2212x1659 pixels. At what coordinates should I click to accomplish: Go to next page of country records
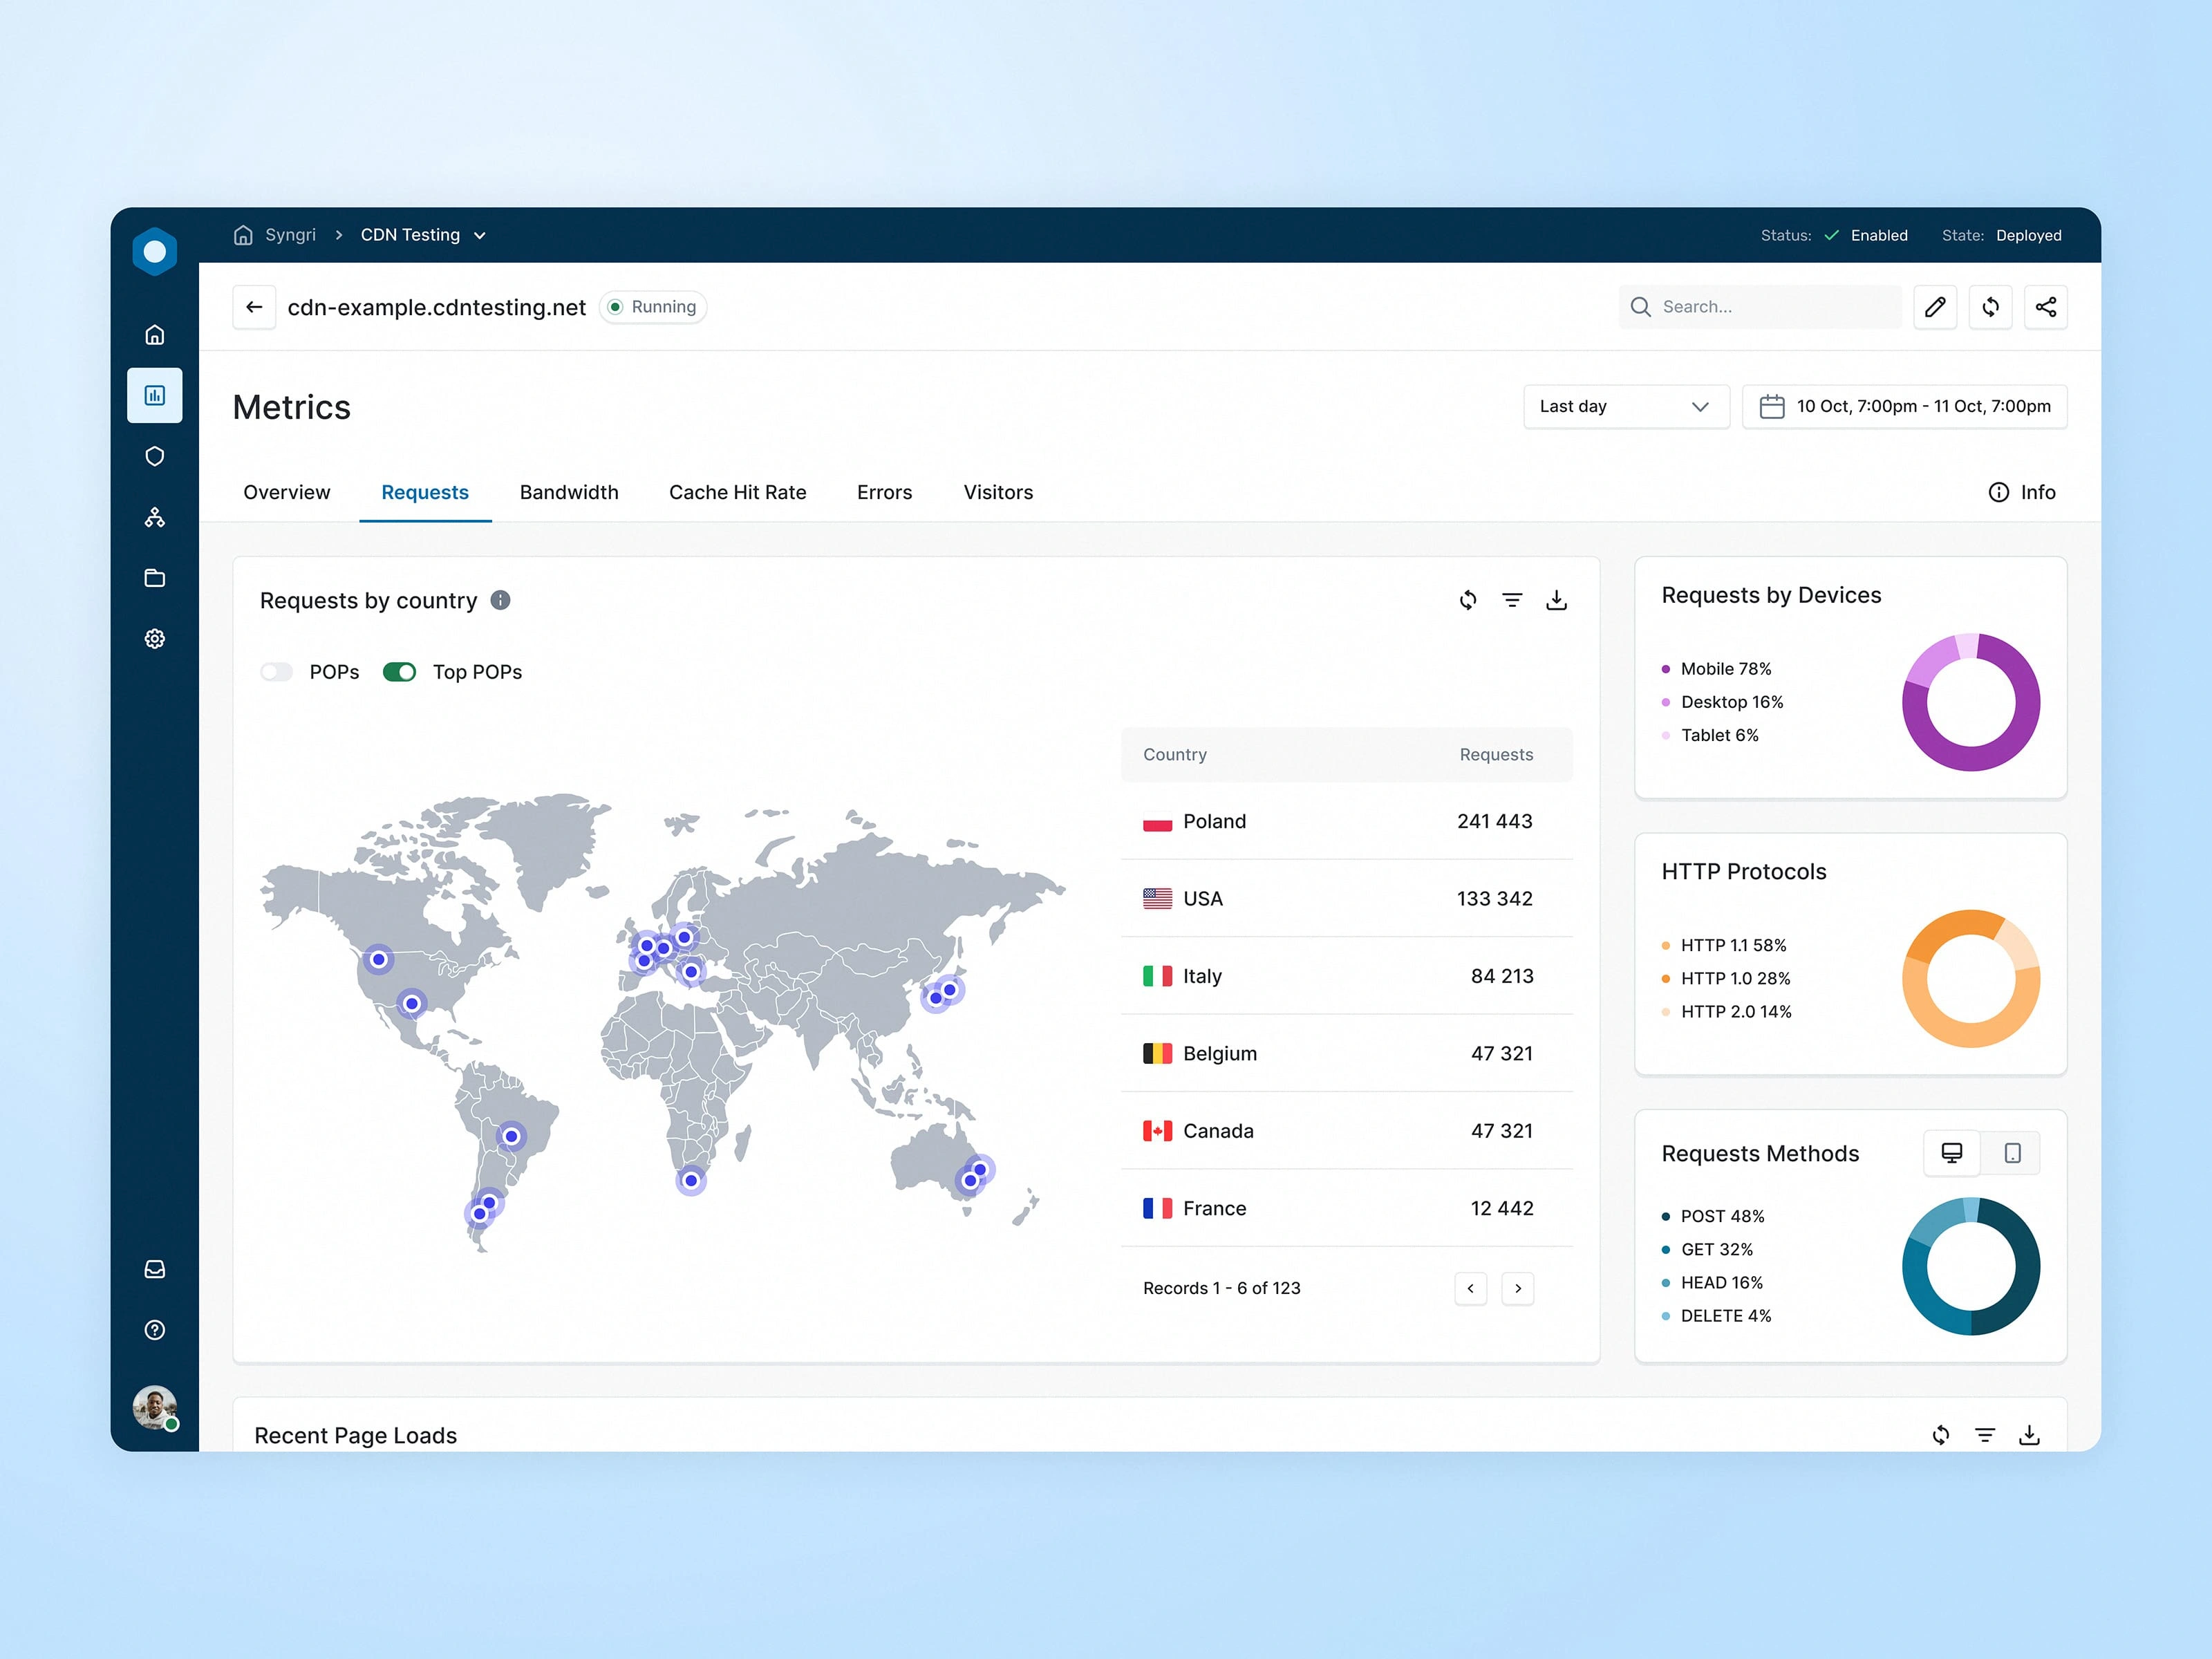1517,1288
